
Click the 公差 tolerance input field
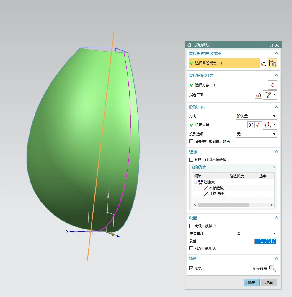(x=265, y=241)
